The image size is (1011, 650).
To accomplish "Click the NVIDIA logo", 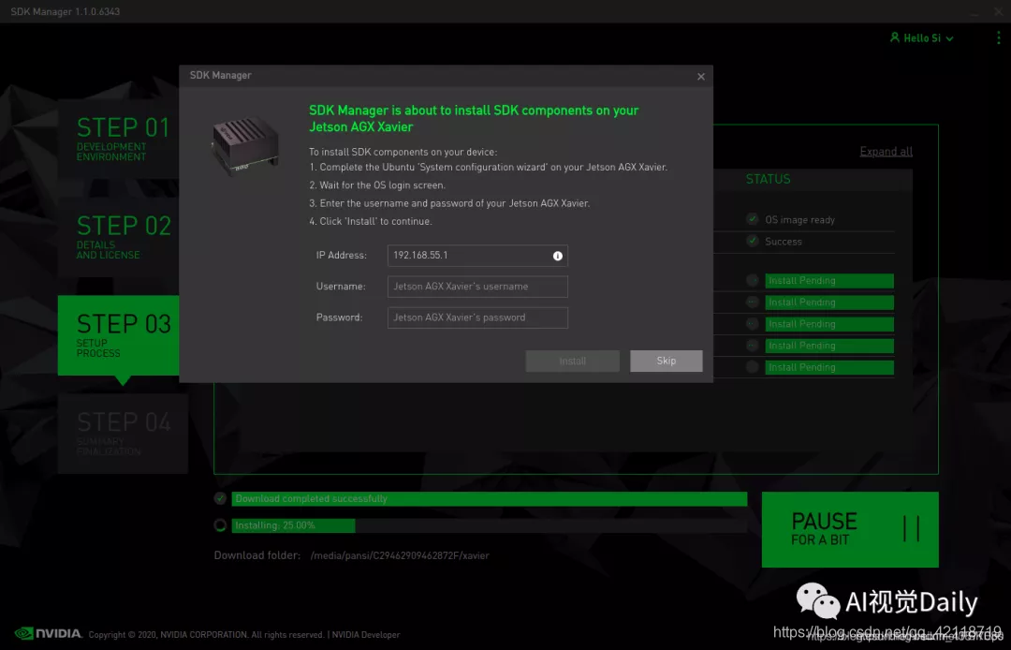I will pyautogui.click(x=49, y=634).
